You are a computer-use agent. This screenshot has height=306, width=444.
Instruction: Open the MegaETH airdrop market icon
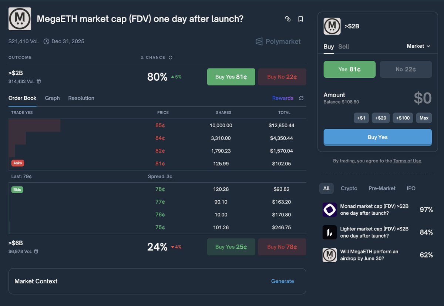tap(329, 255)
